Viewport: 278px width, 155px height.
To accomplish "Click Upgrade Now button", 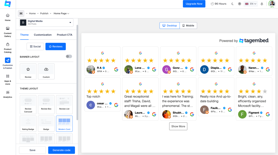I will 194,4.
